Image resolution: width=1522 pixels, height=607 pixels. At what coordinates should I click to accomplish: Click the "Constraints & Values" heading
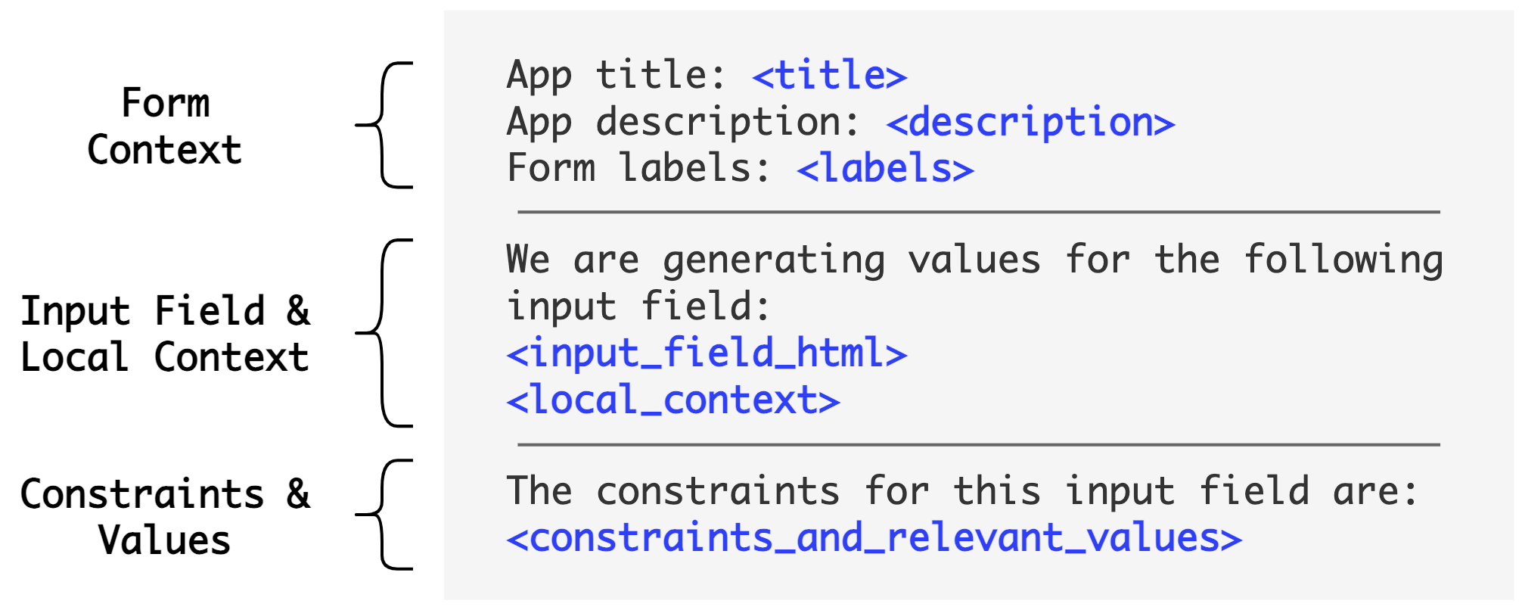(x=165, y=517)
